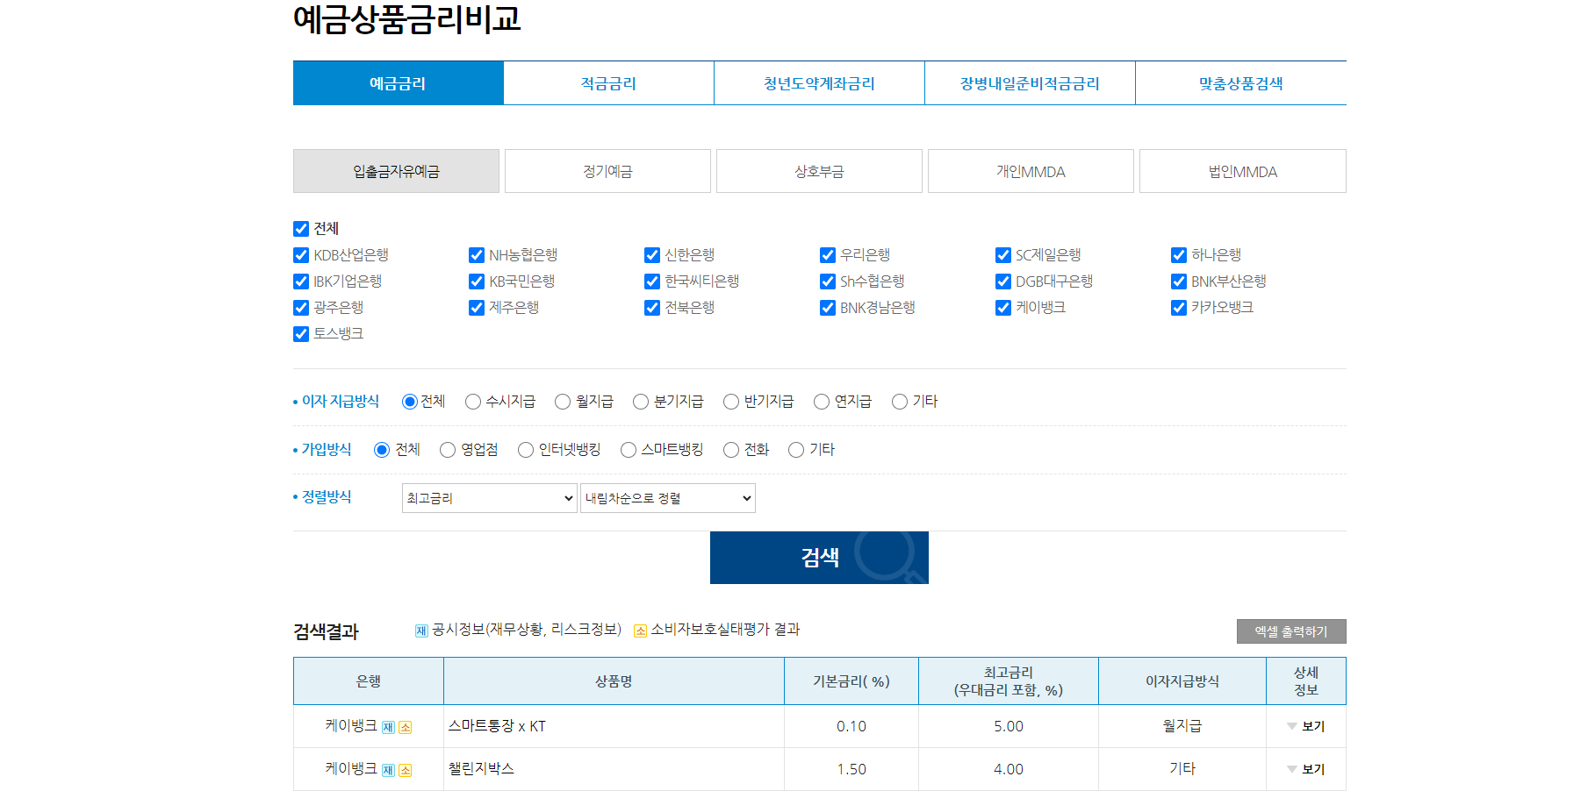This screenshot has height=791, width=1595.
Task: Click the 1.50 base rate cell
Action: [851, 769]
